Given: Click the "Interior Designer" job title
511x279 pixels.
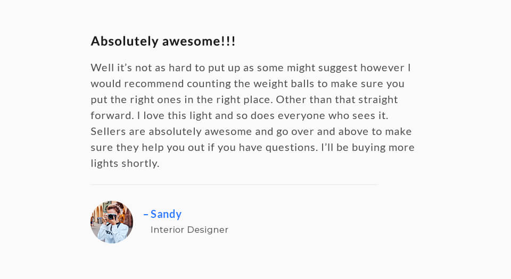Looking at the screenshot, I should (189, 230).
